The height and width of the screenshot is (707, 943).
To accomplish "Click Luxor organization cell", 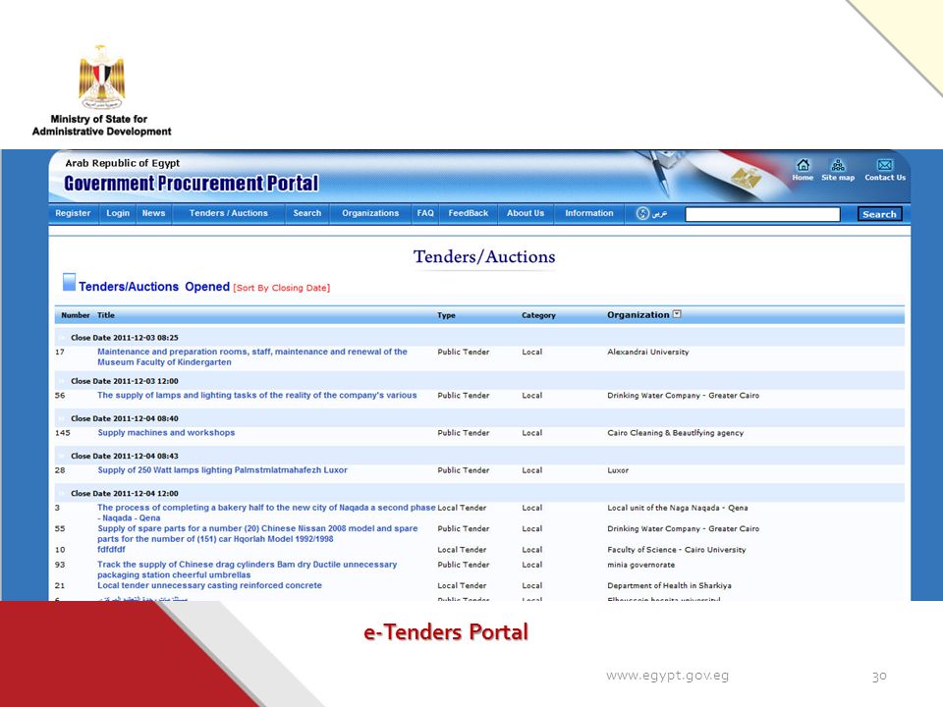I will click(618, 470).
